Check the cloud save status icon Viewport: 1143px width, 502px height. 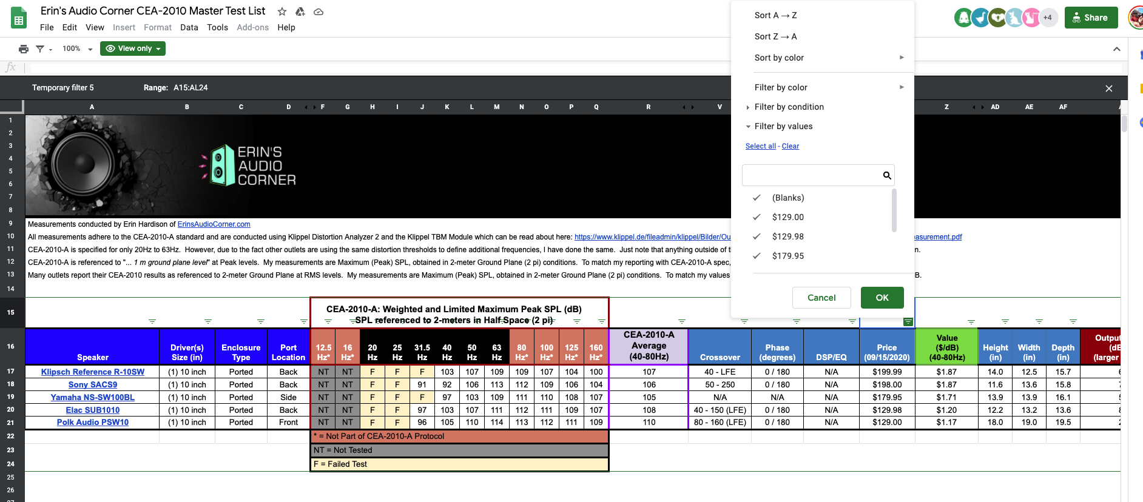[319, 12]
